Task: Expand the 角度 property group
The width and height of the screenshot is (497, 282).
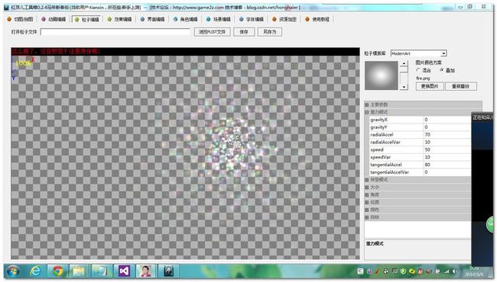Action: tap(367, 195)
